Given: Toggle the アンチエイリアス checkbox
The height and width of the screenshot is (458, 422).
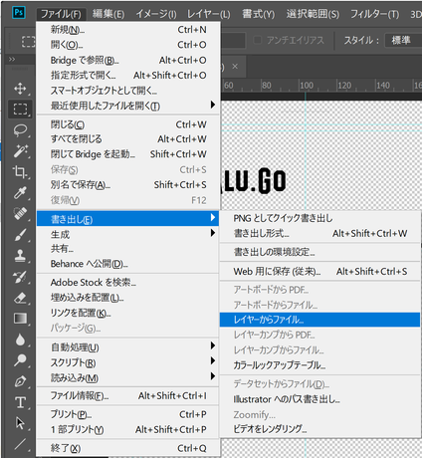Looking at the screenshot, I should point(257,40).
